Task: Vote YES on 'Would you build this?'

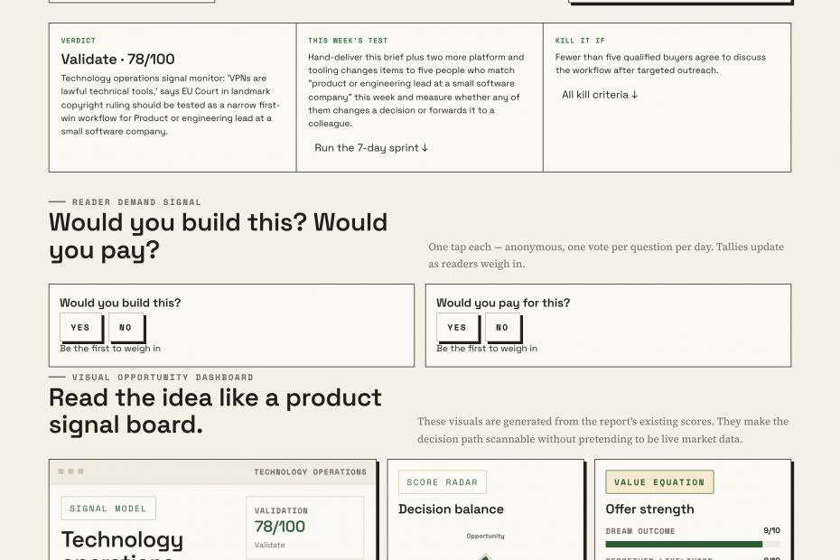Action: pyautogui.click(x=80, y=327)
